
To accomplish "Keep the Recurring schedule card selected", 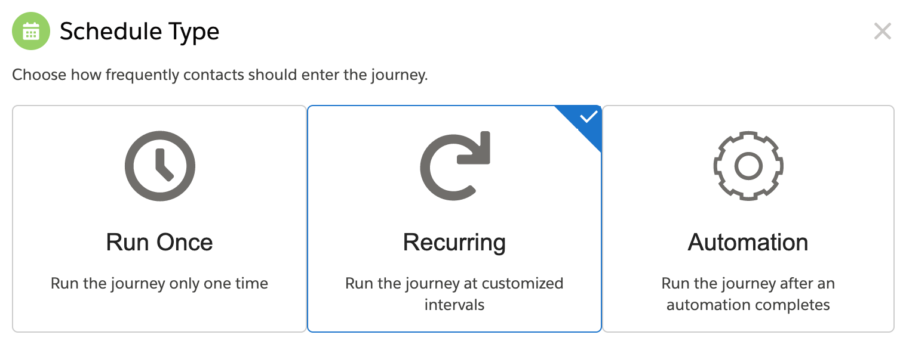I will coord(454,219).
